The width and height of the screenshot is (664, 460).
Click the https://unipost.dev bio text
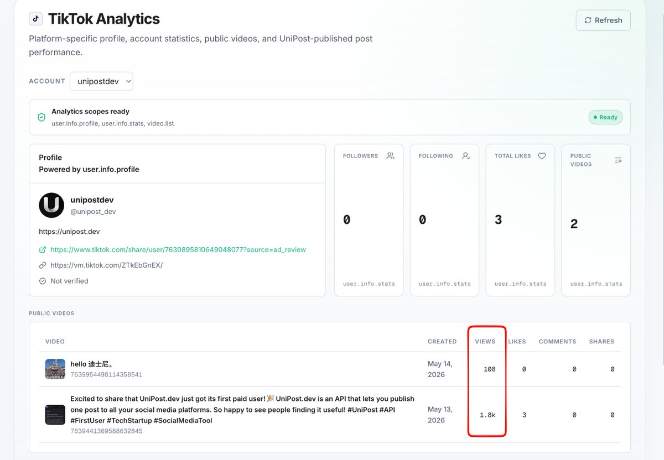pyautogui.click(x=69, y=232)
